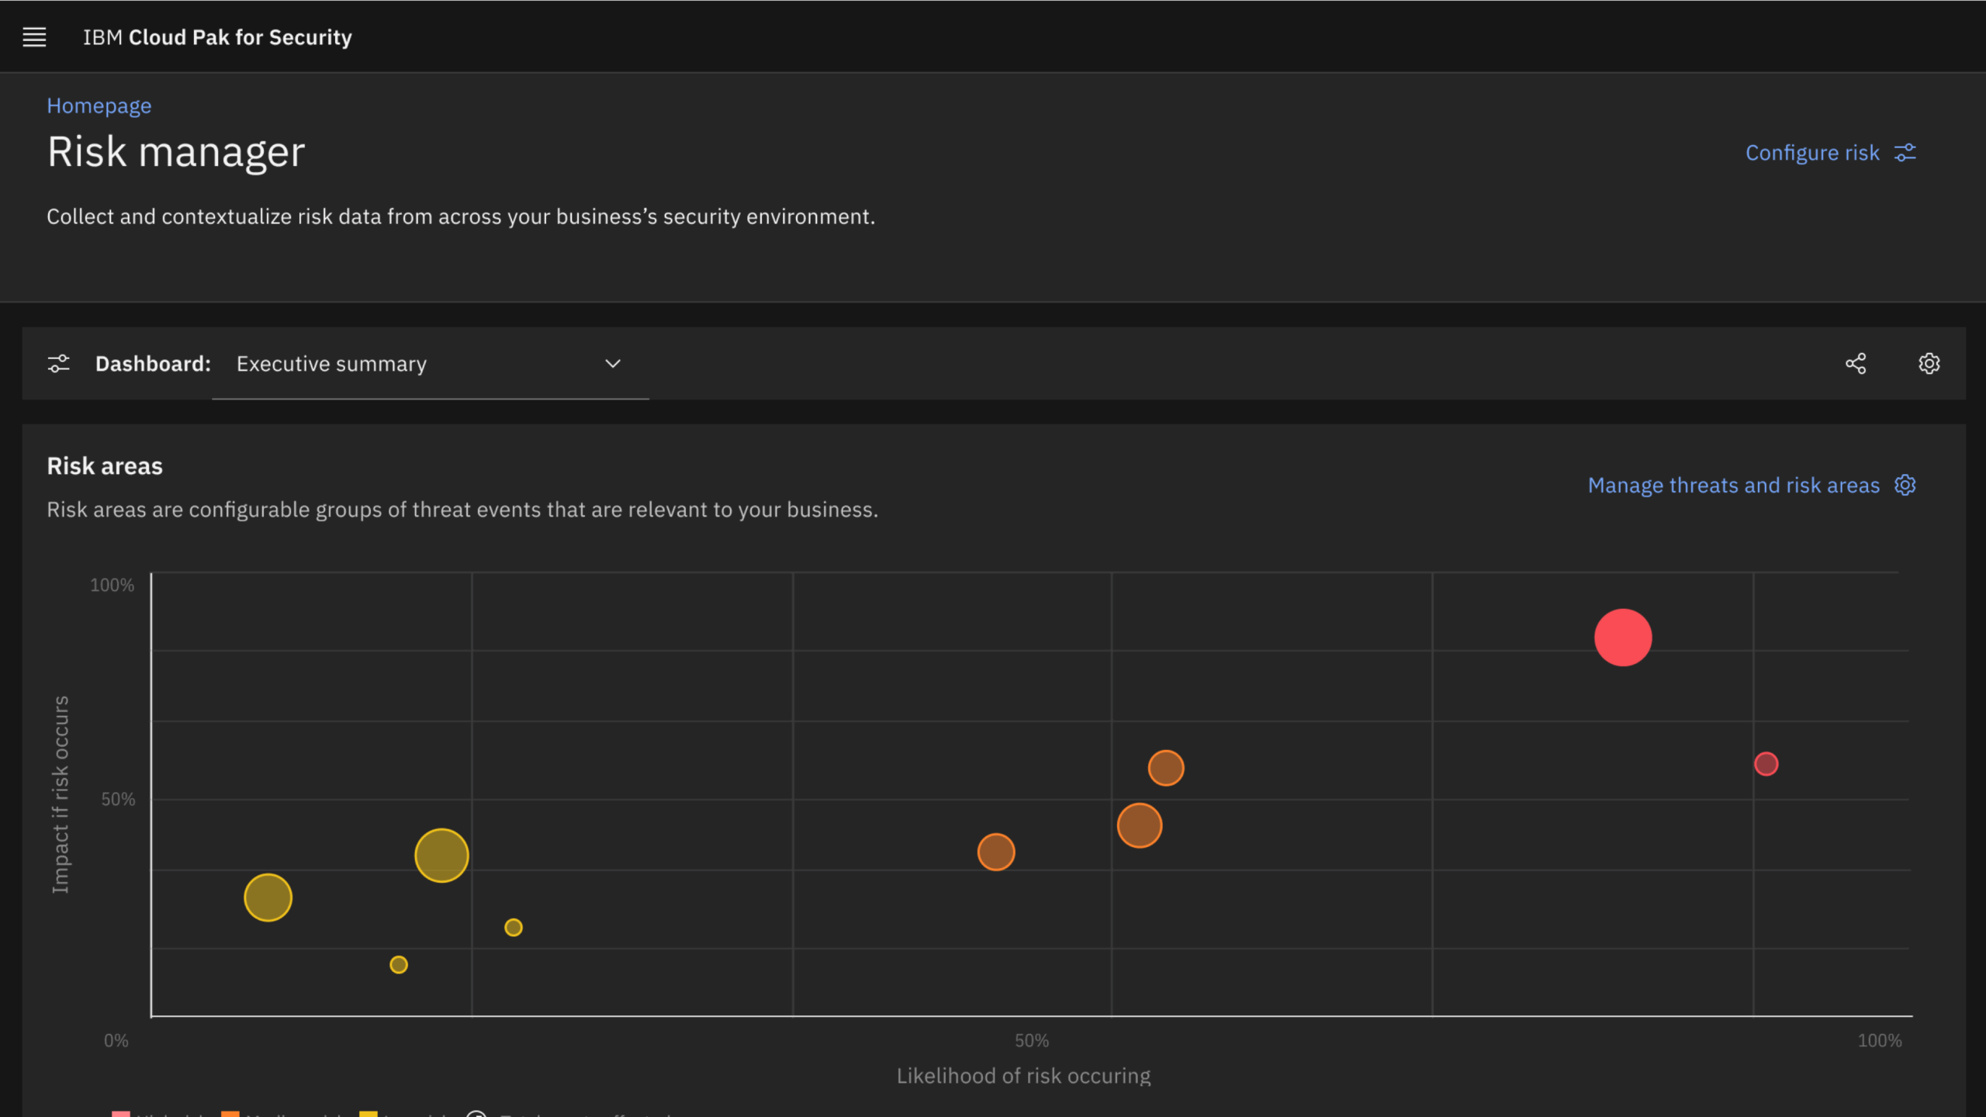Select the lowest small yellow bubble
The height and width of the screenshot is (1117, 1986).
click(399, 964)
